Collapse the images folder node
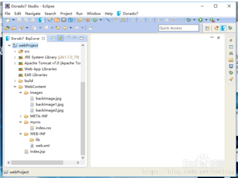The image size is (238, 178). coord(21,93)
